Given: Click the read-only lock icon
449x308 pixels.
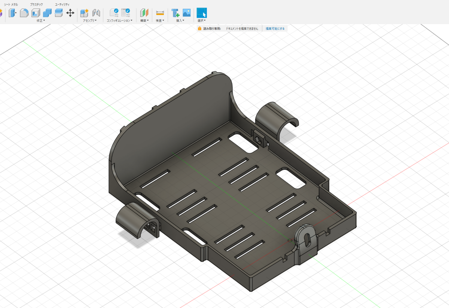Looking at the screenshot, I should [x=200, y=28].
